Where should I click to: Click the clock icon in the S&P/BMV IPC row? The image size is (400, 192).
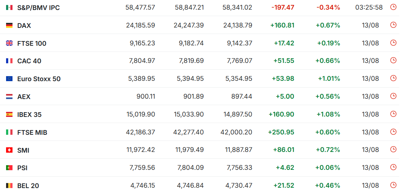(x=393, y=7)
